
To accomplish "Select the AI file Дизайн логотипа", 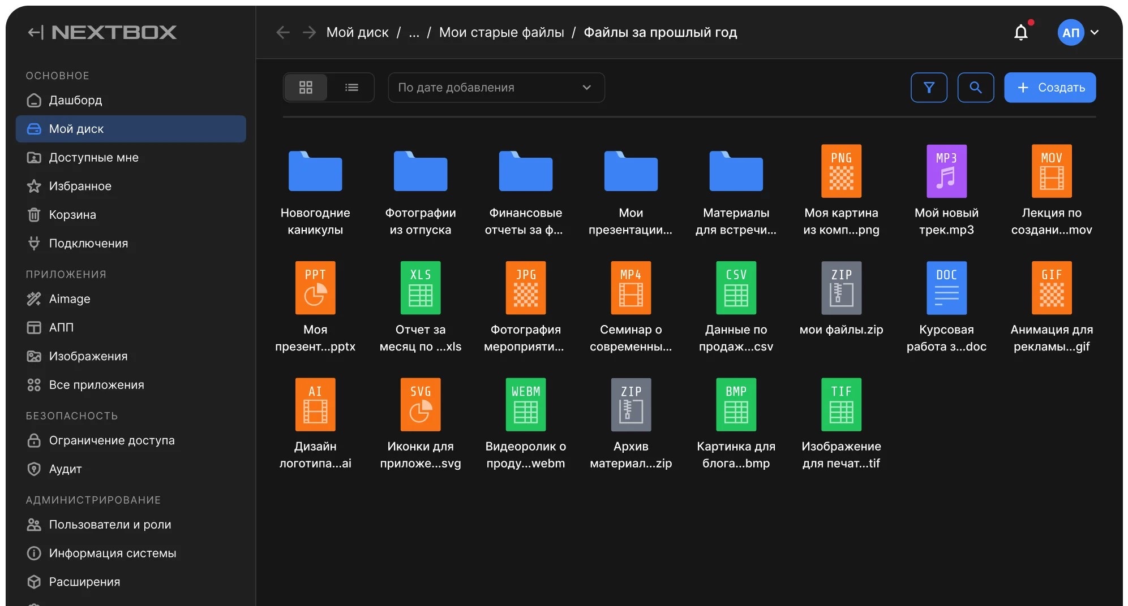I will click(315, 425).
